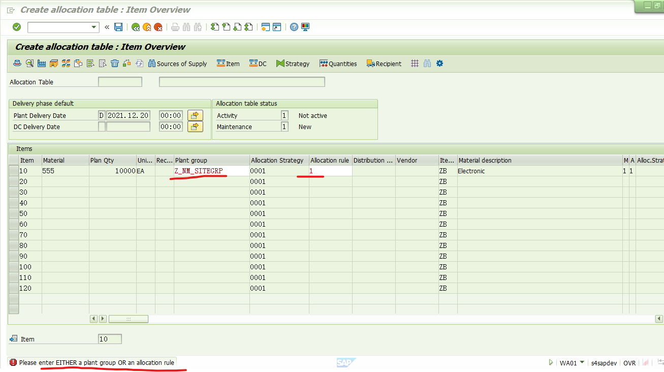Click the Refresh circular arrows icon
Screen dimensions: 664x372
[x=139, y=64]
